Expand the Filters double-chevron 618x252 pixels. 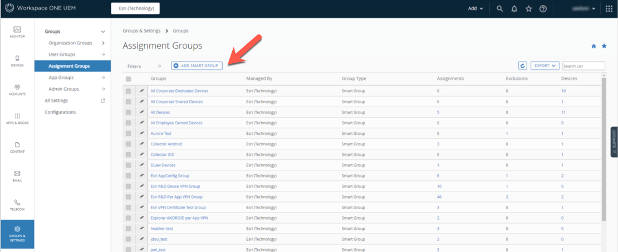click(159, 65)
